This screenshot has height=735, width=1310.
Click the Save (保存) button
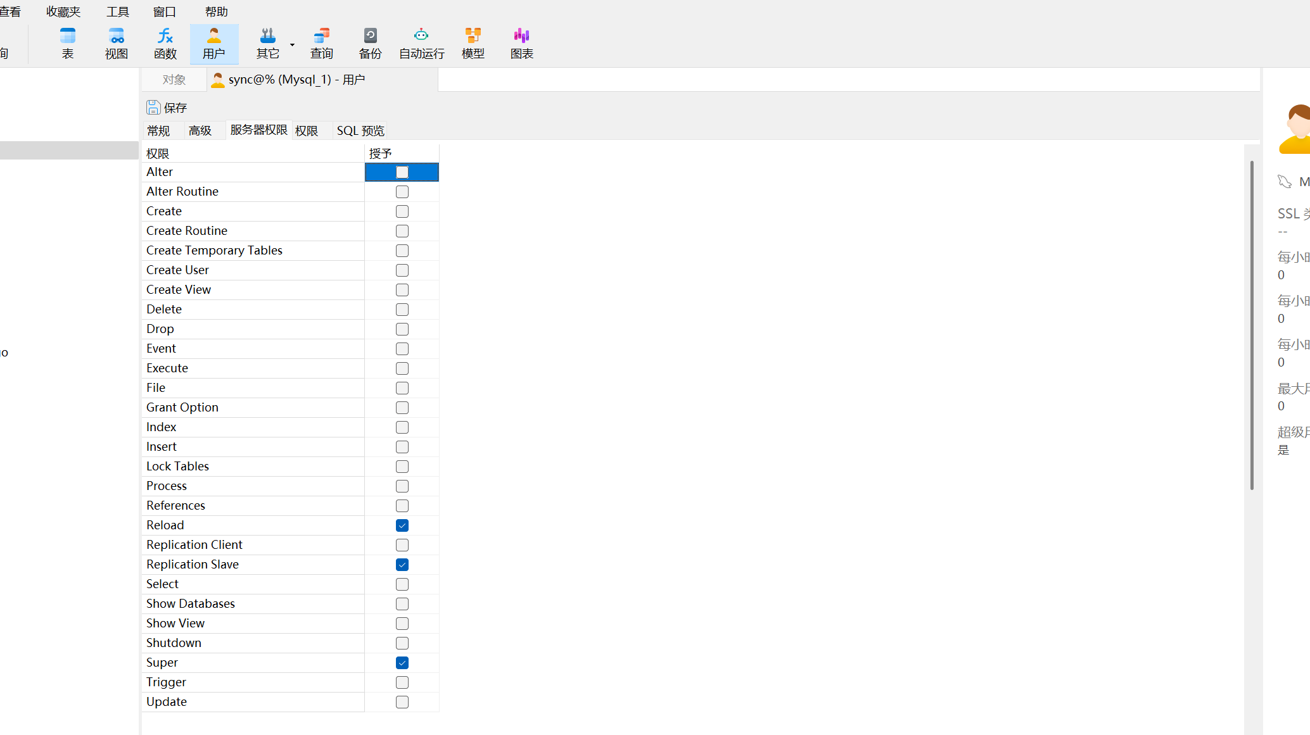click(167, 108)
